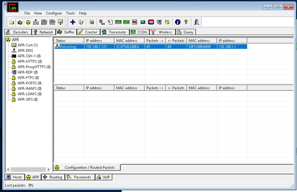Open the View menu
This screenshot has width=297, height=192.
(x=38, y=13)
